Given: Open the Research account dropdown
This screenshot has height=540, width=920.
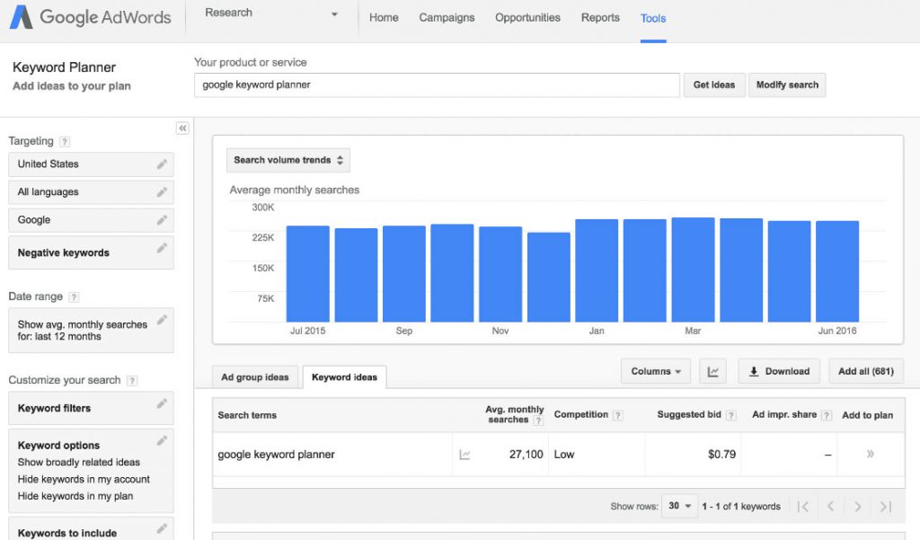Looking at the screenshot, I should (x=271, y=13).
